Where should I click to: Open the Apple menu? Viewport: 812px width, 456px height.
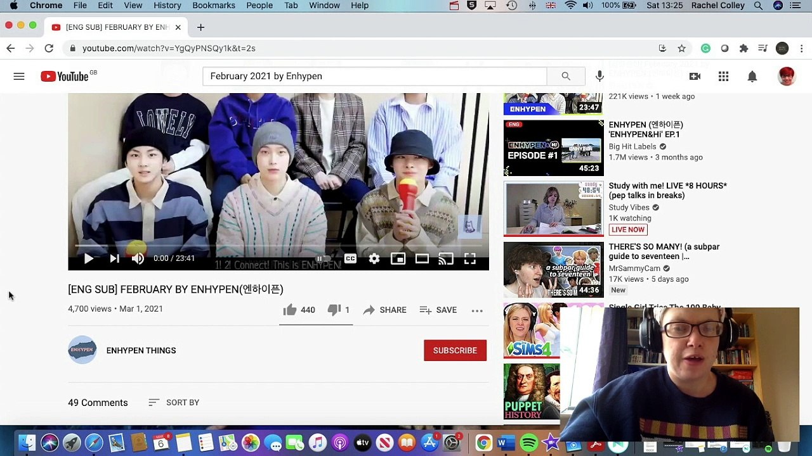pos(14,5)
